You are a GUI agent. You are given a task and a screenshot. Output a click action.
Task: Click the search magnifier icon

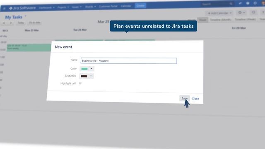[x=231, y=4]
